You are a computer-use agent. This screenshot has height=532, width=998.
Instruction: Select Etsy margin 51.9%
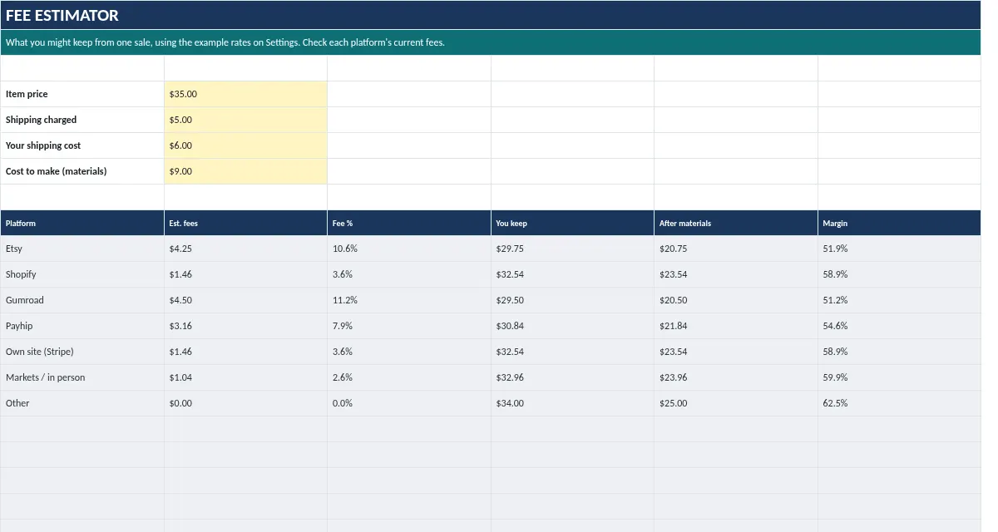(x=899, y=249)
